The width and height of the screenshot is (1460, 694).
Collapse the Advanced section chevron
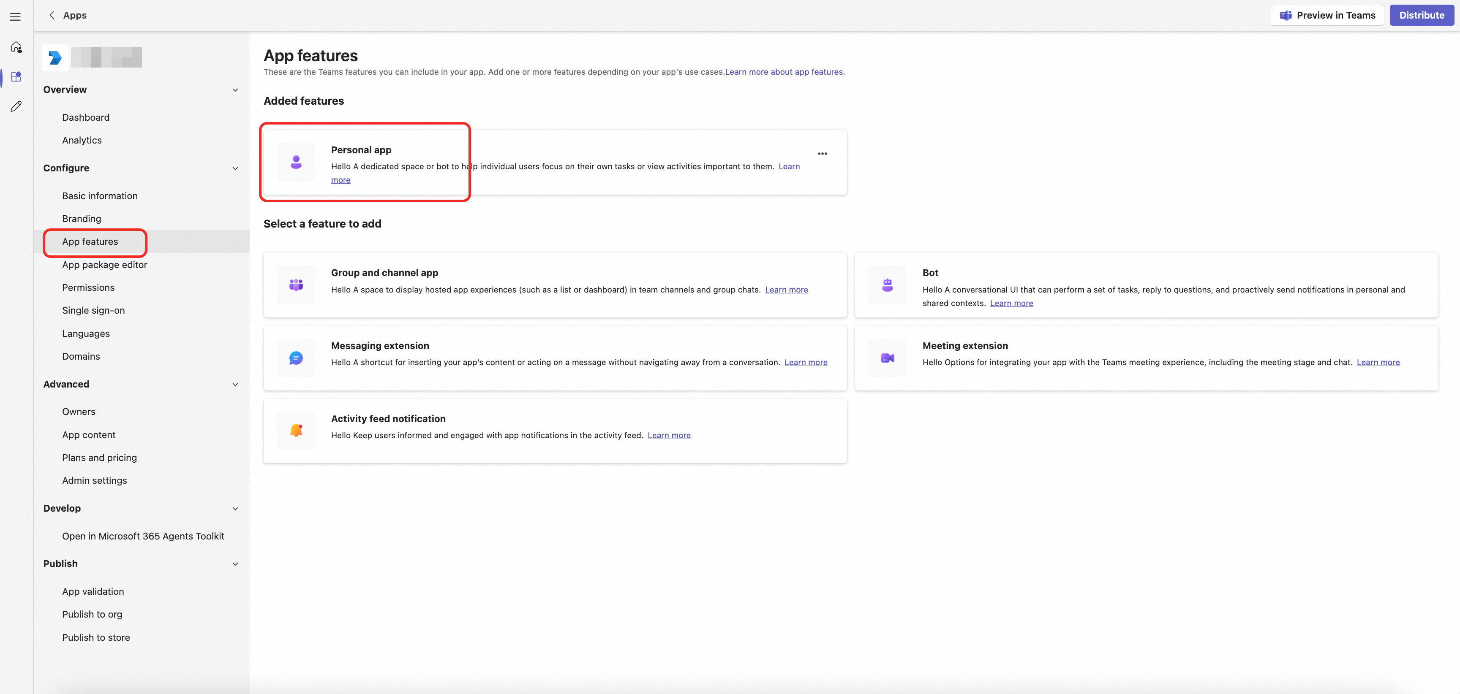(235, 384)
